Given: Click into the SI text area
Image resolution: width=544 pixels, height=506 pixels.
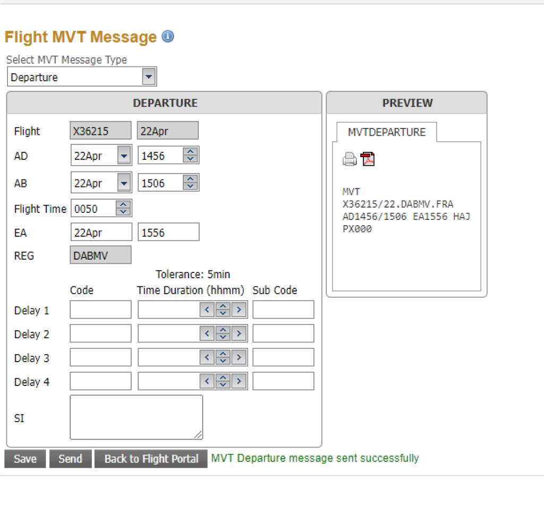Looking at the screenshot, I should (136, 417).
